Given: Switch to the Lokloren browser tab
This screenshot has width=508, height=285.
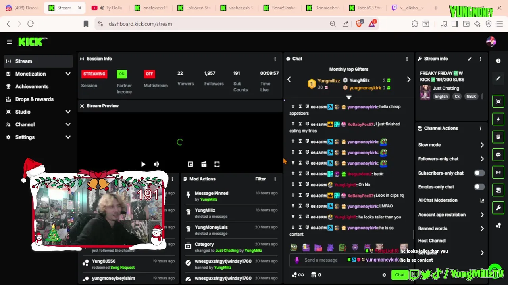Looking at the screenshot, I should click(193, 8).
